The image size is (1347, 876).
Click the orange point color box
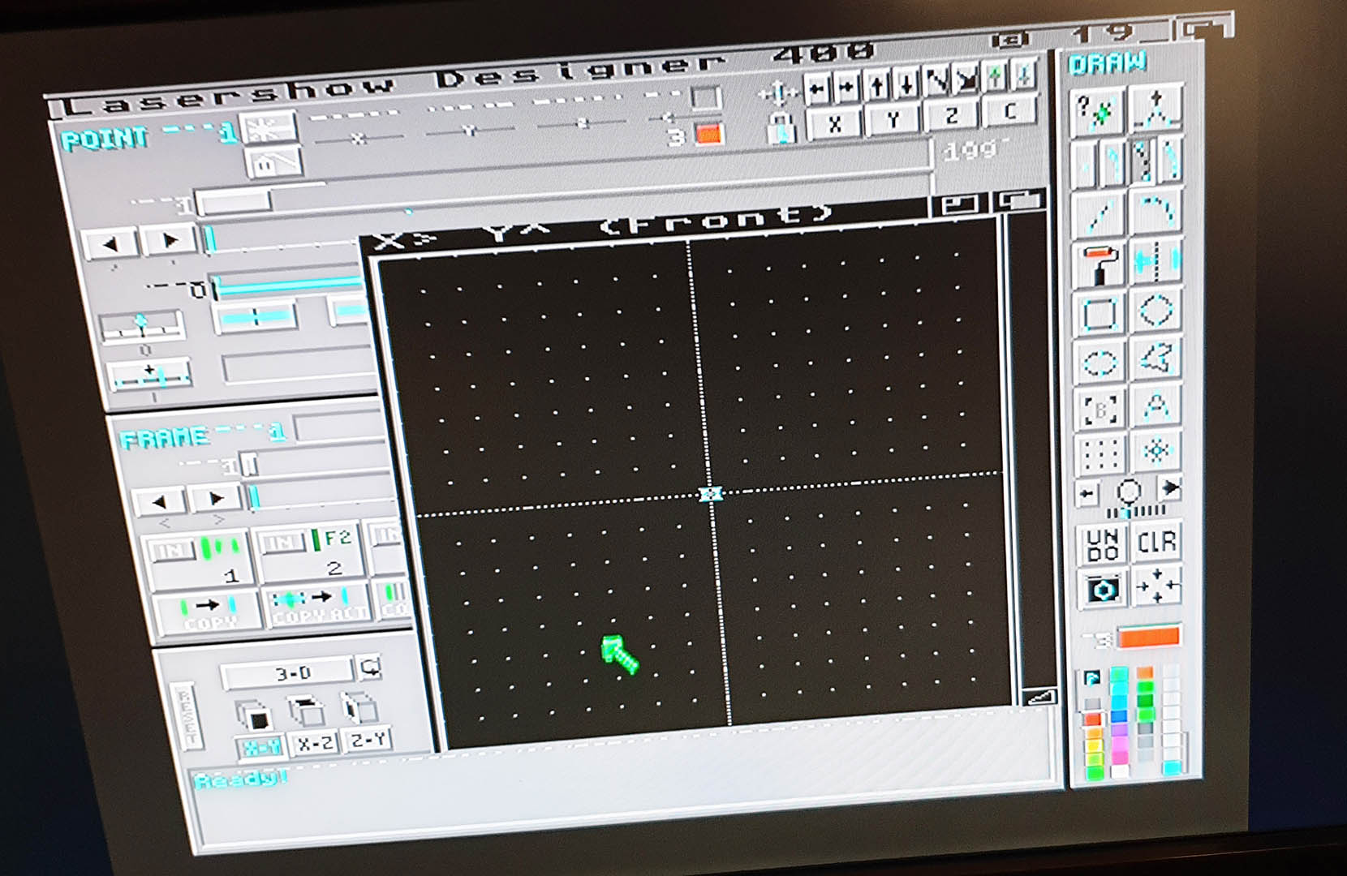(708, 135)
